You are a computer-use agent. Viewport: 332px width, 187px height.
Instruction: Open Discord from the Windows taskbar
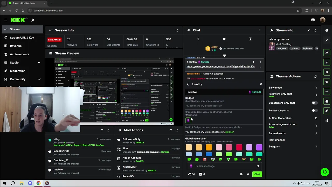coord(30,183)
